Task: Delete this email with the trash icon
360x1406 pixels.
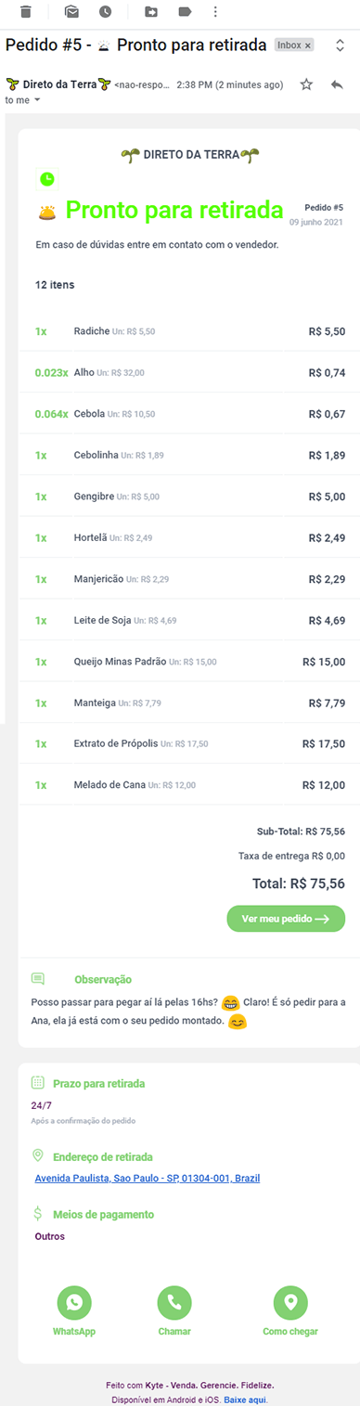Action: (x=25, y=12)
